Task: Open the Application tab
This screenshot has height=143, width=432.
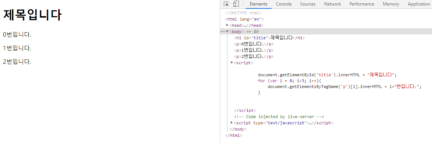Action: (x=419, y=4)
